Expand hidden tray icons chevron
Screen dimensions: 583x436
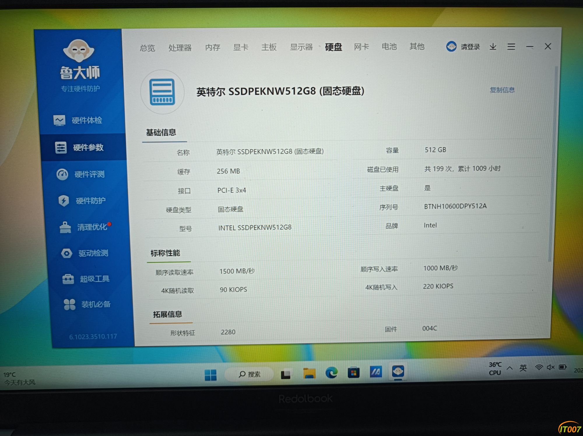[x=510, y=368]
